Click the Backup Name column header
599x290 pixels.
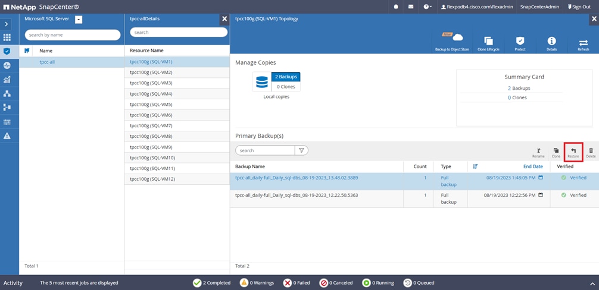tap(250, 166)
